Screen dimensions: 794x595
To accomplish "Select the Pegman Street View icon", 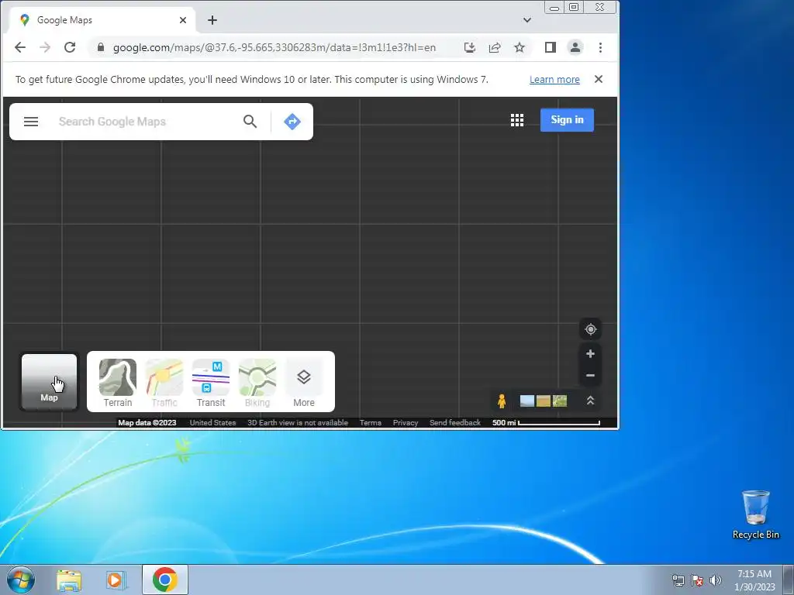I will click(502, 401).
